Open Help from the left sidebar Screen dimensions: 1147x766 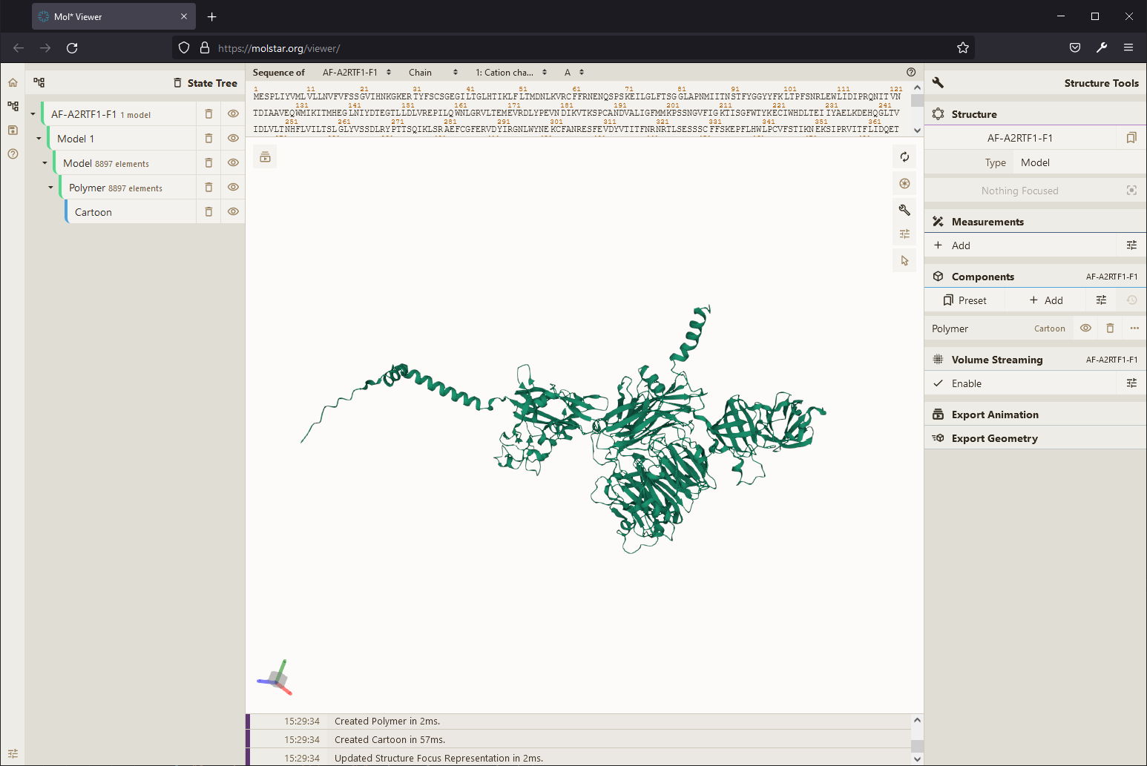(x=12, y=153)
